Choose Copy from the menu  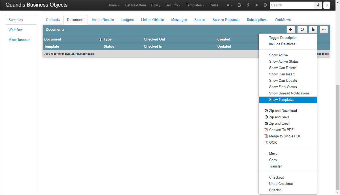click(288, 160)
